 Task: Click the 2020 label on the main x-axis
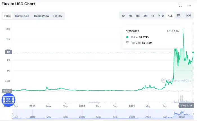82,106
